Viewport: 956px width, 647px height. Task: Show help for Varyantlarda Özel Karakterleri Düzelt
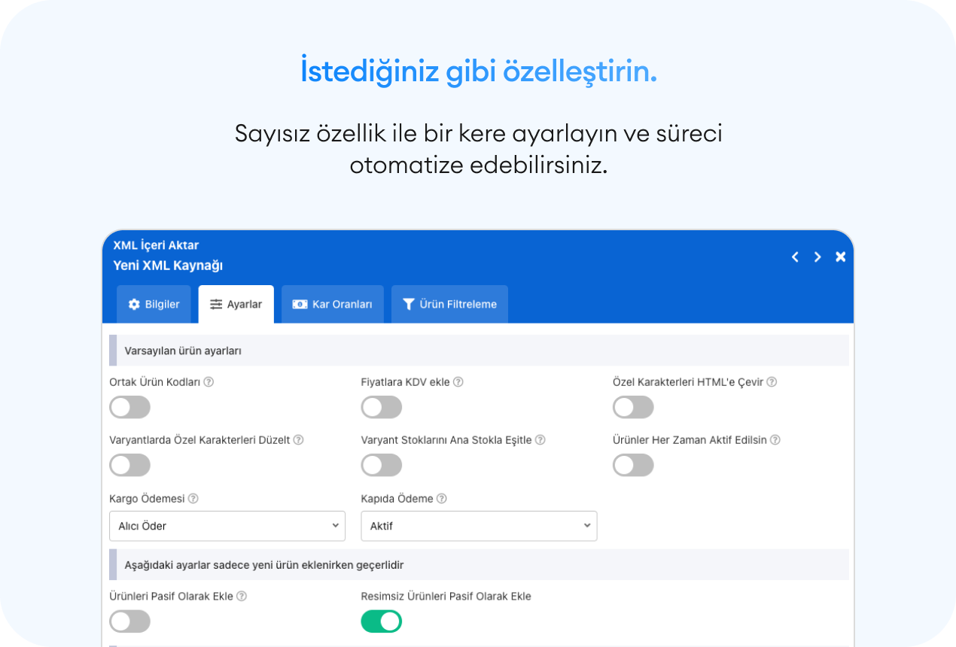click(x=299, y=440)
